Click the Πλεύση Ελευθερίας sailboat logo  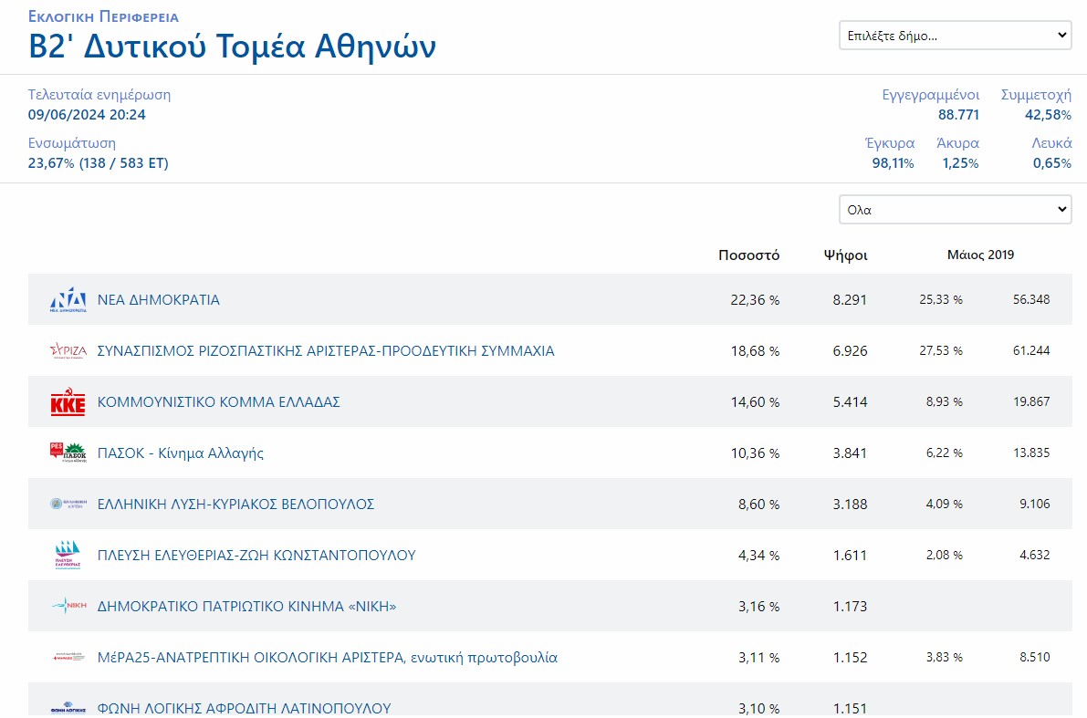(x=68, y=555)
